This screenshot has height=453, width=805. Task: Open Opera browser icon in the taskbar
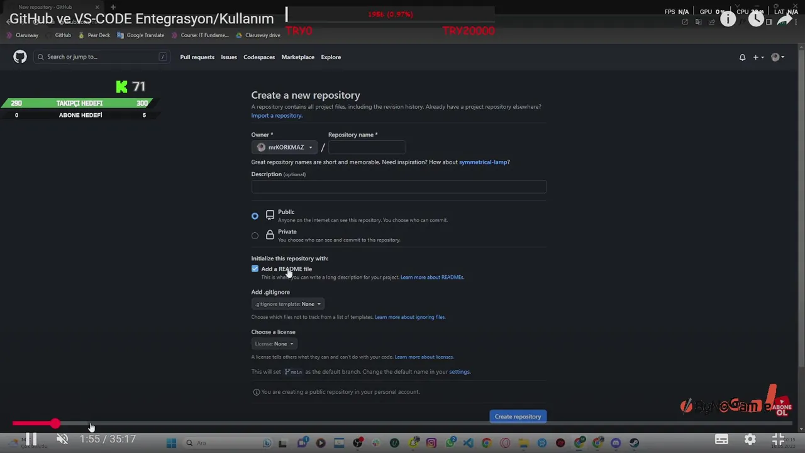click(x=505, y=443)
